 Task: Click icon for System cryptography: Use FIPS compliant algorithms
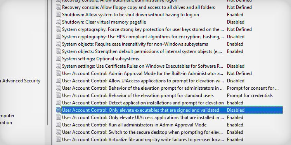[59, 37]
